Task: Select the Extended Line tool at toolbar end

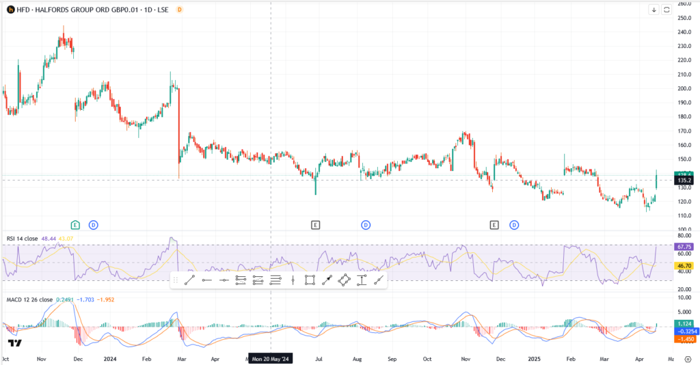Action: coord(379,280)
